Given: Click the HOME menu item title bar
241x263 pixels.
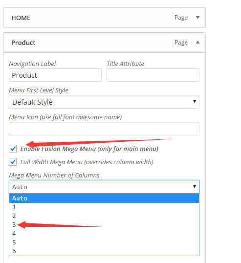Looking at the screenshot, I should point(105,18).
